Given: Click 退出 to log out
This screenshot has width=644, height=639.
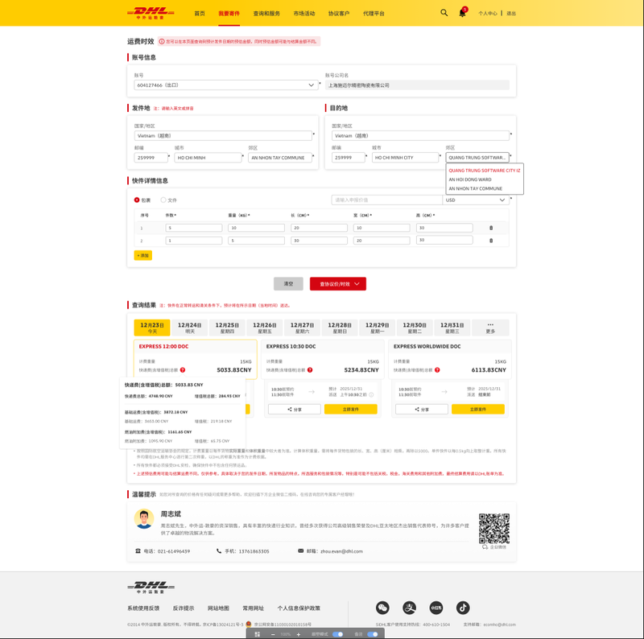Looking at the screenshot, I should click(x=511, y=14).
